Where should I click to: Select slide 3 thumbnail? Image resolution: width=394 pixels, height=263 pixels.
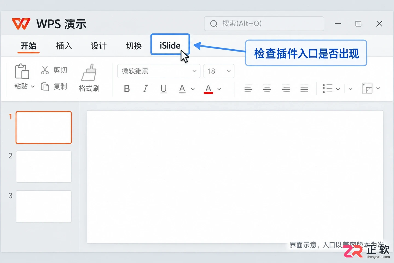click(x=44, y=207)
